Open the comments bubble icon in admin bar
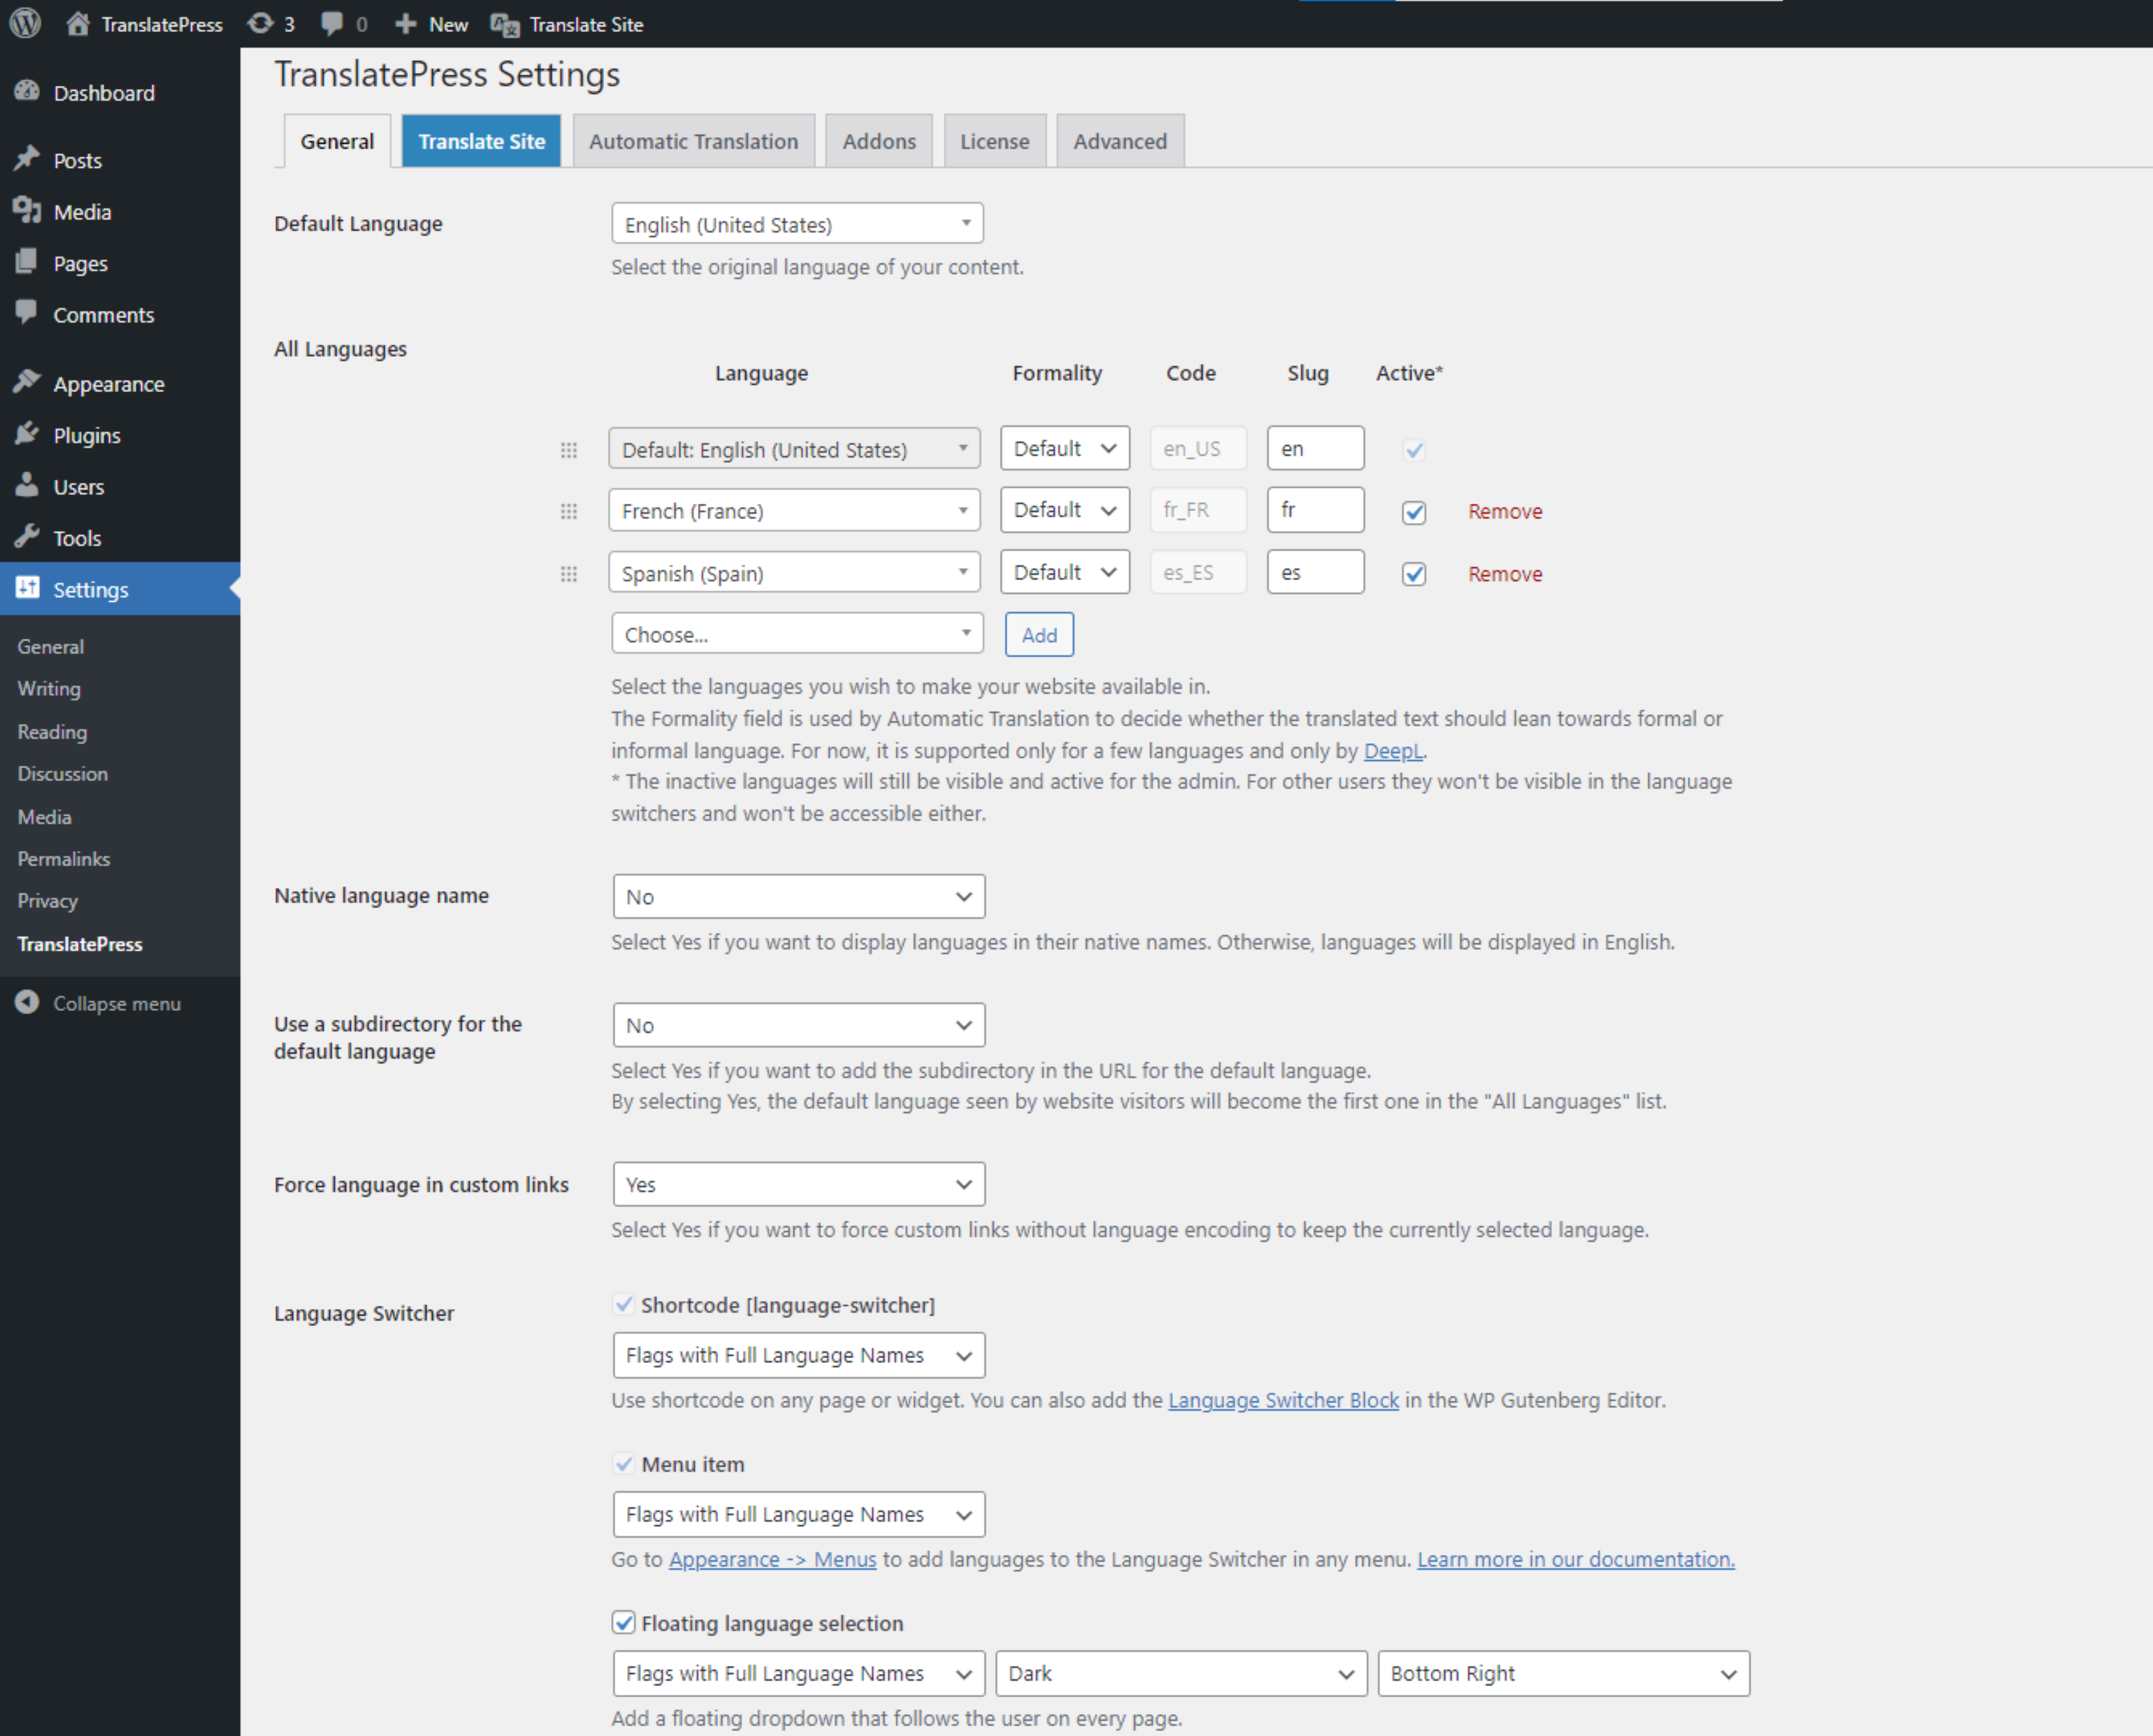Image resolution: width=2153 pixels, height=1736 pixels. (332, 24)
